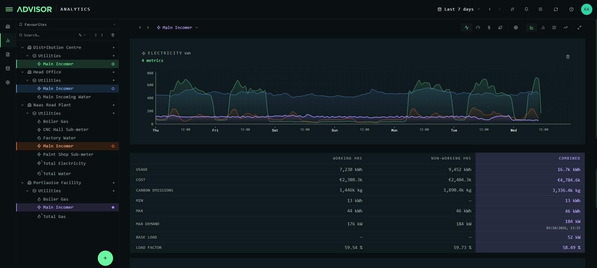Select the consumption pulse metric icon
597x268 pixels.
pos(467,28)
